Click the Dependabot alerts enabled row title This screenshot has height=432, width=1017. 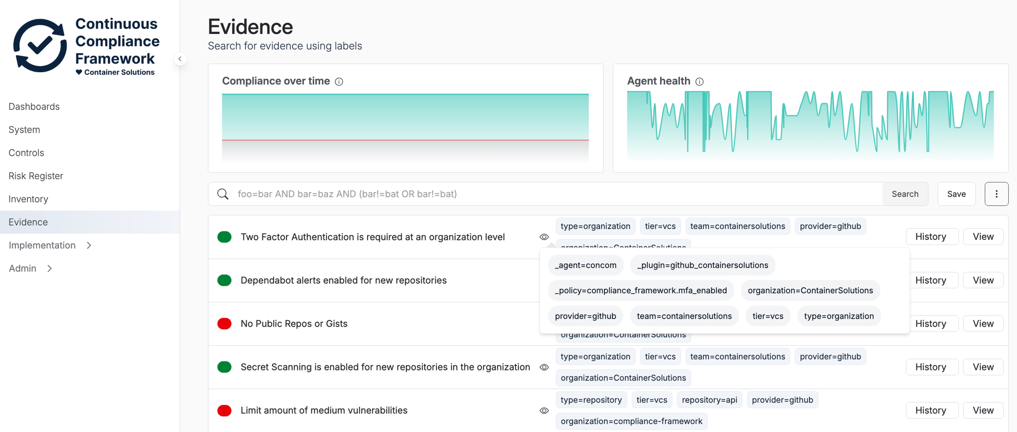click(344, 281)
